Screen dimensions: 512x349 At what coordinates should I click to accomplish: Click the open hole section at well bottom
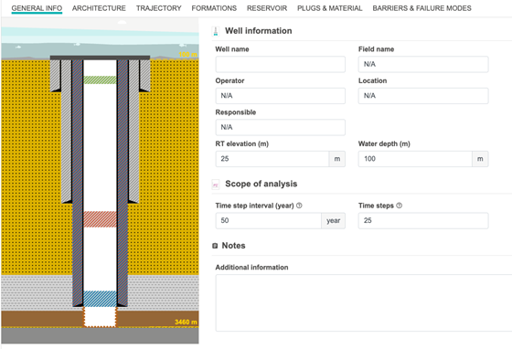point(100,317)
